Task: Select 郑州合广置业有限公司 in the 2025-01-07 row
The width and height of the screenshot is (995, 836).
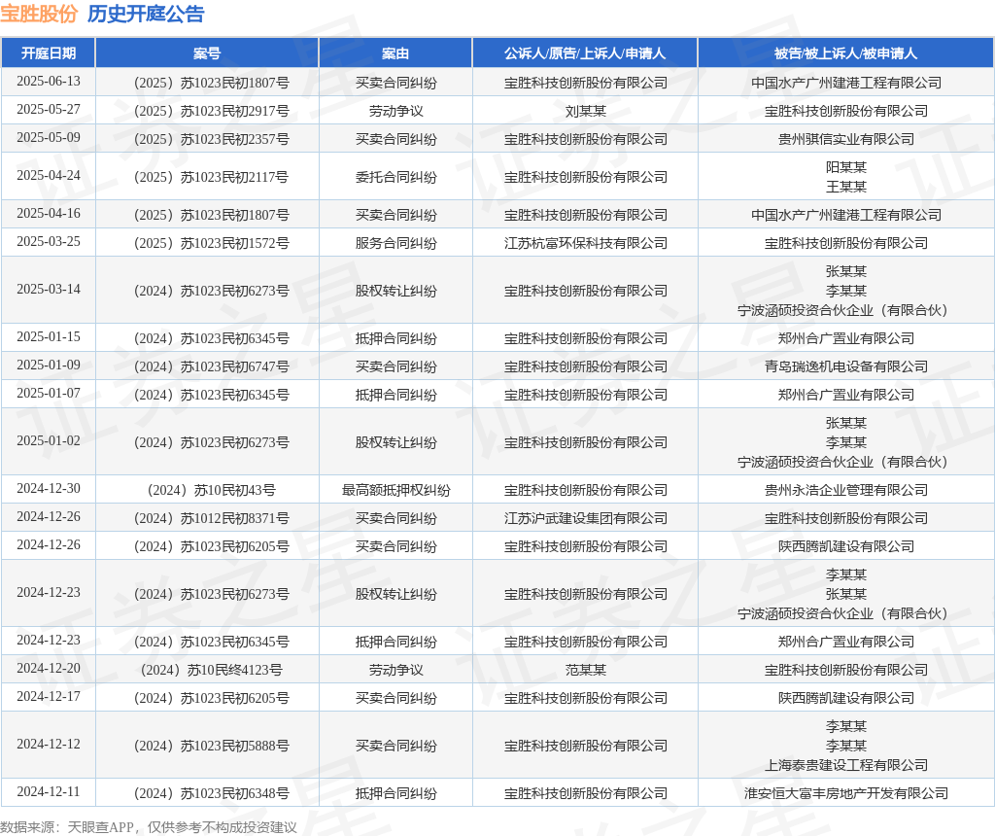Action: 846,395
